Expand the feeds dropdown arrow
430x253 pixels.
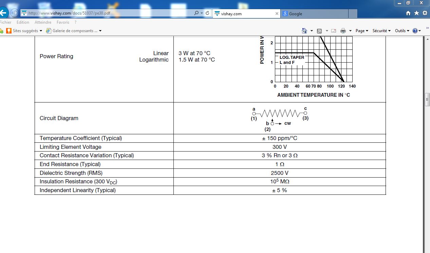pos(327,31)
